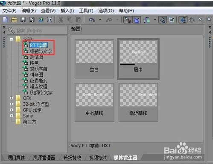This screenshot has width=213, height=164.
Task: Select the 第三方 folder
Action: [29, 122]
